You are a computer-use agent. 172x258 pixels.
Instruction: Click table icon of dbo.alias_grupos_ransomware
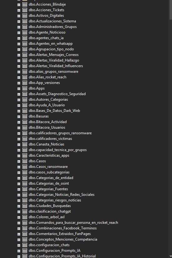point(25,71)
